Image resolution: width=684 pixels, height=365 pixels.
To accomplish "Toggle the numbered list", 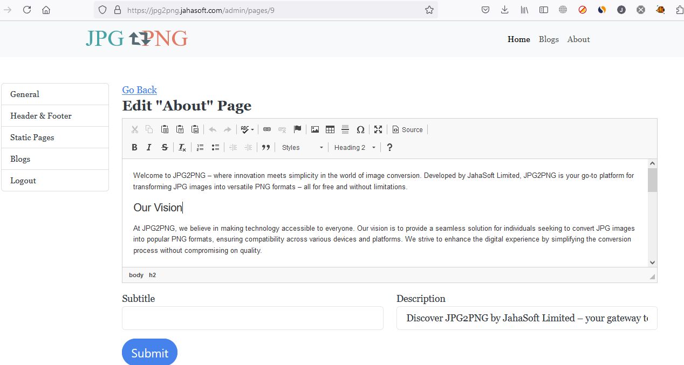I will pos(200,147).
